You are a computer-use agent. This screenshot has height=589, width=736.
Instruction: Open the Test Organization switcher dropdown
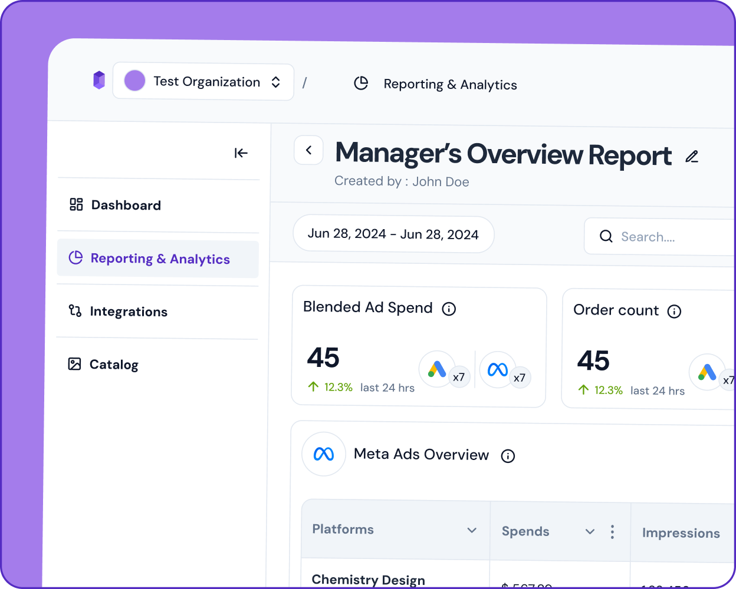203,82
